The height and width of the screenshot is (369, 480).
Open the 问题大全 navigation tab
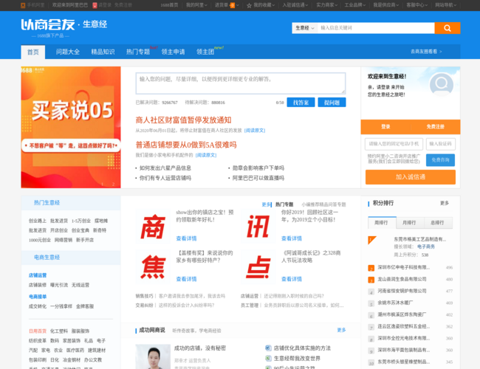(x=68, y=52)
